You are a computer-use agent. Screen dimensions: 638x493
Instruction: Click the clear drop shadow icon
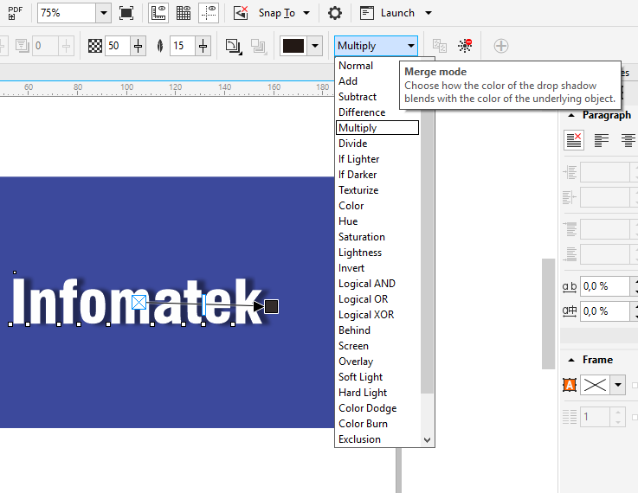(466, 46)
